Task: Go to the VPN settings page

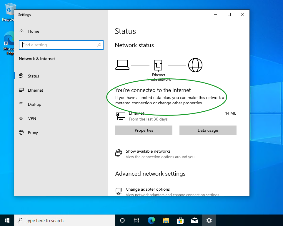Action: click(x=32, y=118)
